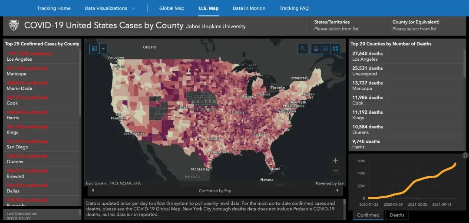Go to next map view with right arrow

338,190
